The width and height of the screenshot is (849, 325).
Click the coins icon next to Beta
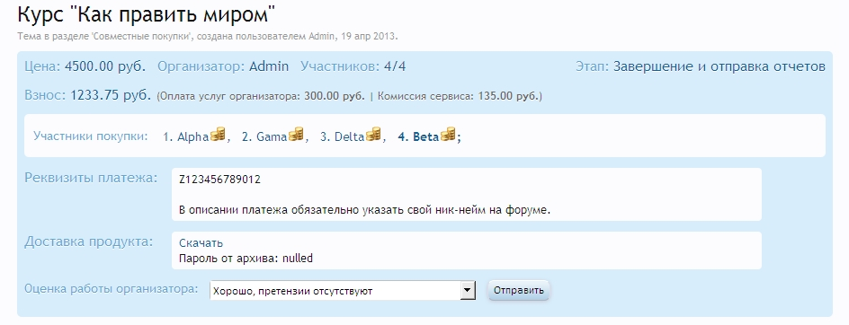point(448,134)
